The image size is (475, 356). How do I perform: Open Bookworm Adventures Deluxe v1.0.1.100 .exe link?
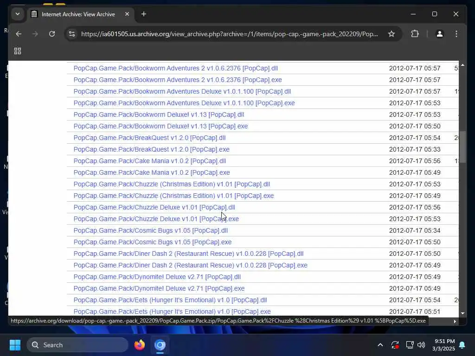184,103
